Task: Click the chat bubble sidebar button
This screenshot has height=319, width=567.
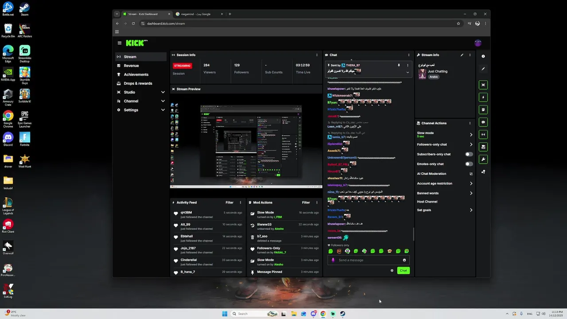Action: [483, 122]
